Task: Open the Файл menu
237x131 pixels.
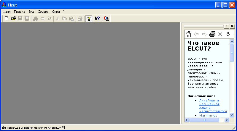Action: pyautogui.click(x=7, y=12)
